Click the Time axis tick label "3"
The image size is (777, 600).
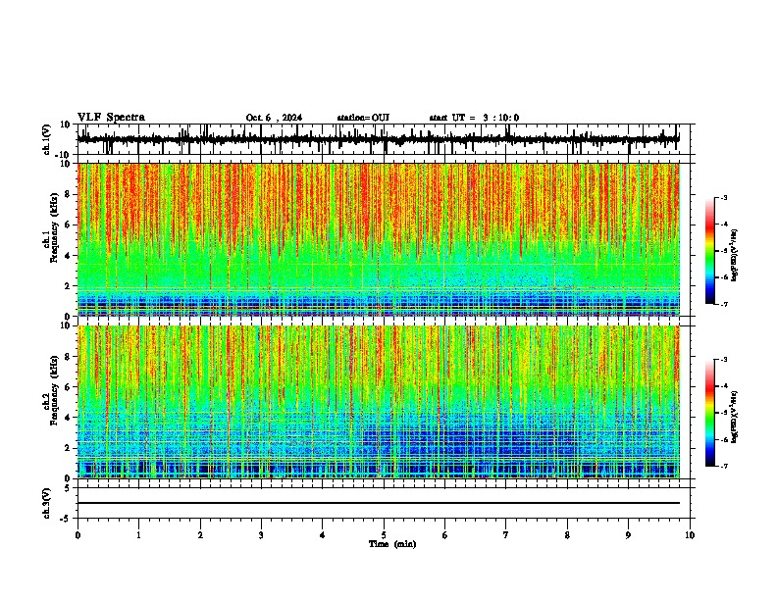pyautogui.click(x=261, y=535)
